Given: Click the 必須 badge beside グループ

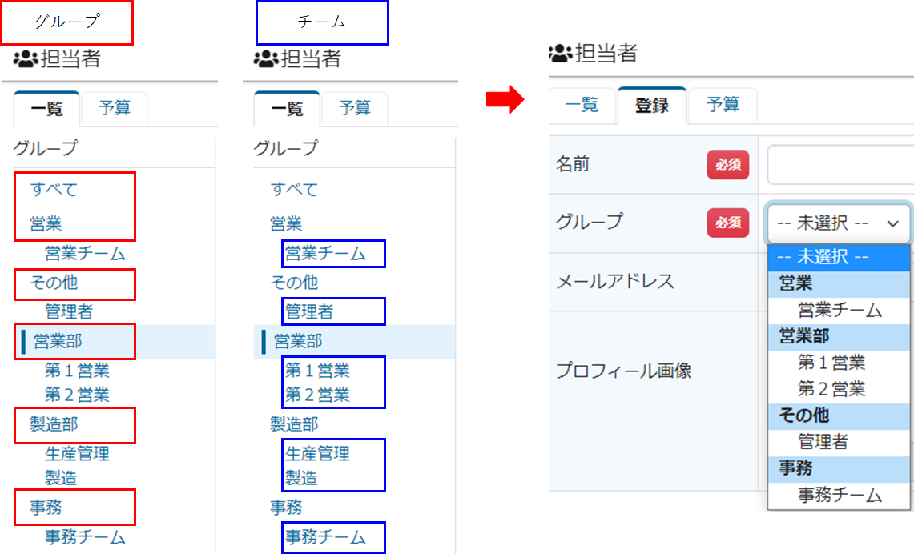Looking at the screenshot, I should (x=728, y=223).
